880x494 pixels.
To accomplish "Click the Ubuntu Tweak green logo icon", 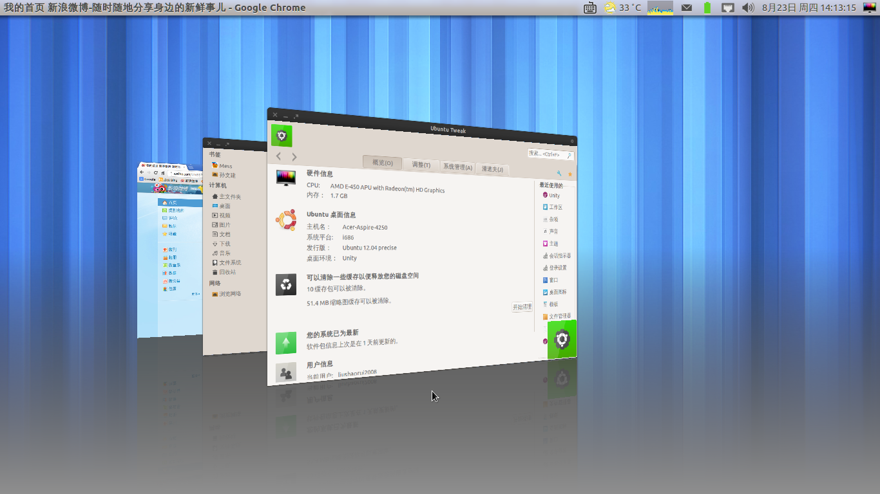I will tap(282, 136).
